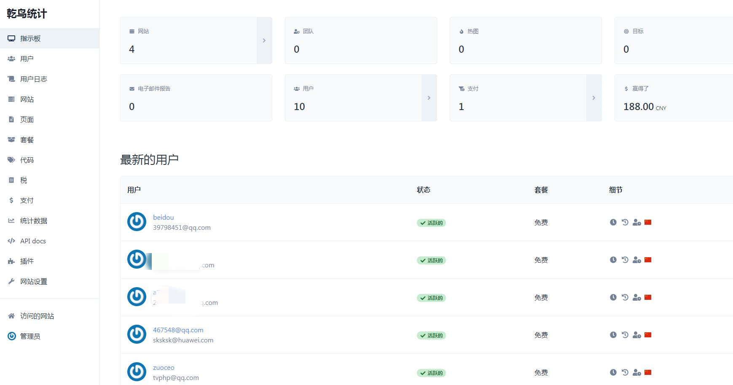The width and height of the screenshot is (733, 385).
Task: Click the 乾鸟统计 logo title
Action: (x=27, y=13)
